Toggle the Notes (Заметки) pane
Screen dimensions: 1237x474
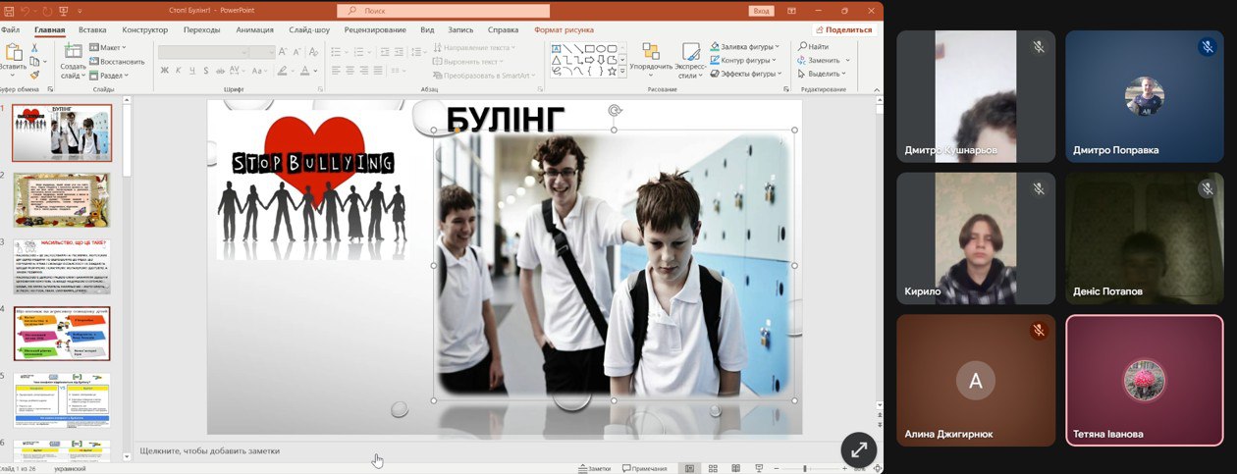(x=594, y=469)
